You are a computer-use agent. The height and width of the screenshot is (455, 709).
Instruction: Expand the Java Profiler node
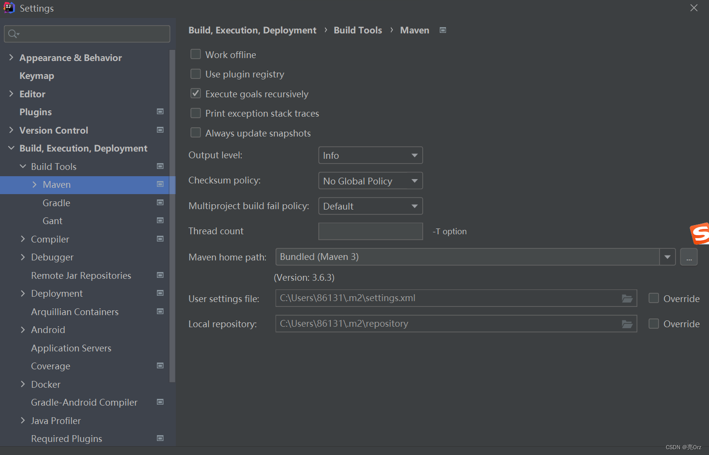tap(23, 421)
